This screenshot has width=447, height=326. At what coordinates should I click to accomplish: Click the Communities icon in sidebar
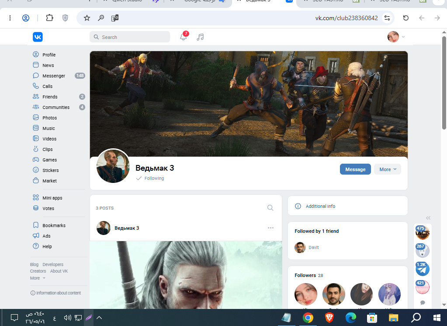[x=36, y=107]
